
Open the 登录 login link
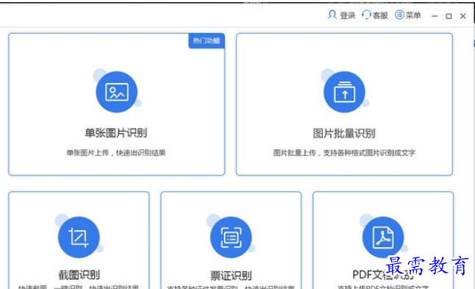tap(347, 15)
